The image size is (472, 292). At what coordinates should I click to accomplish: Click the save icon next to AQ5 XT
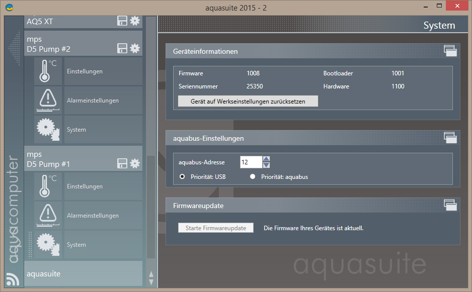pos(122,21)
